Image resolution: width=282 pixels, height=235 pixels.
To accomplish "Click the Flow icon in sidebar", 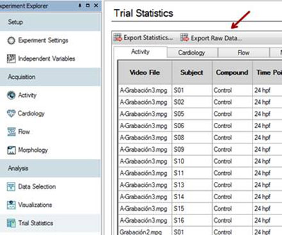I will 12,132.
